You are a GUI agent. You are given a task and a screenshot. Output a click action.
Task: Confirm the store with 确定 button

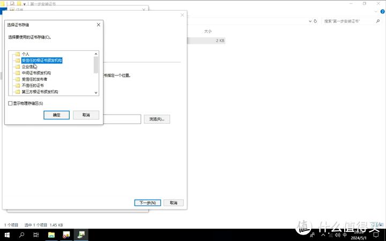(x=56, y=115)
